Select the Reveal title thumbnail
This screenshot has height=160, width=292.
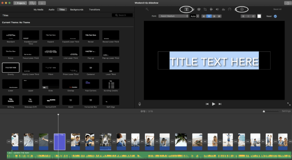pos(91,35)
